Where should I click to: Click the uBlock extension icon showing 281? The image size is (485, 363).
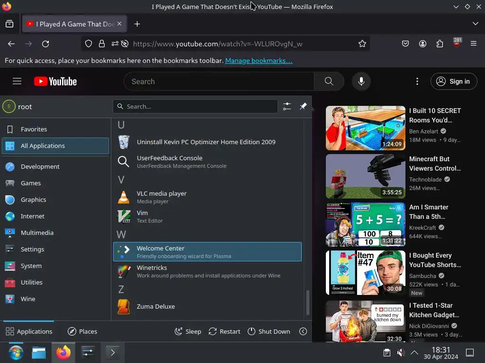click(457, 43)
